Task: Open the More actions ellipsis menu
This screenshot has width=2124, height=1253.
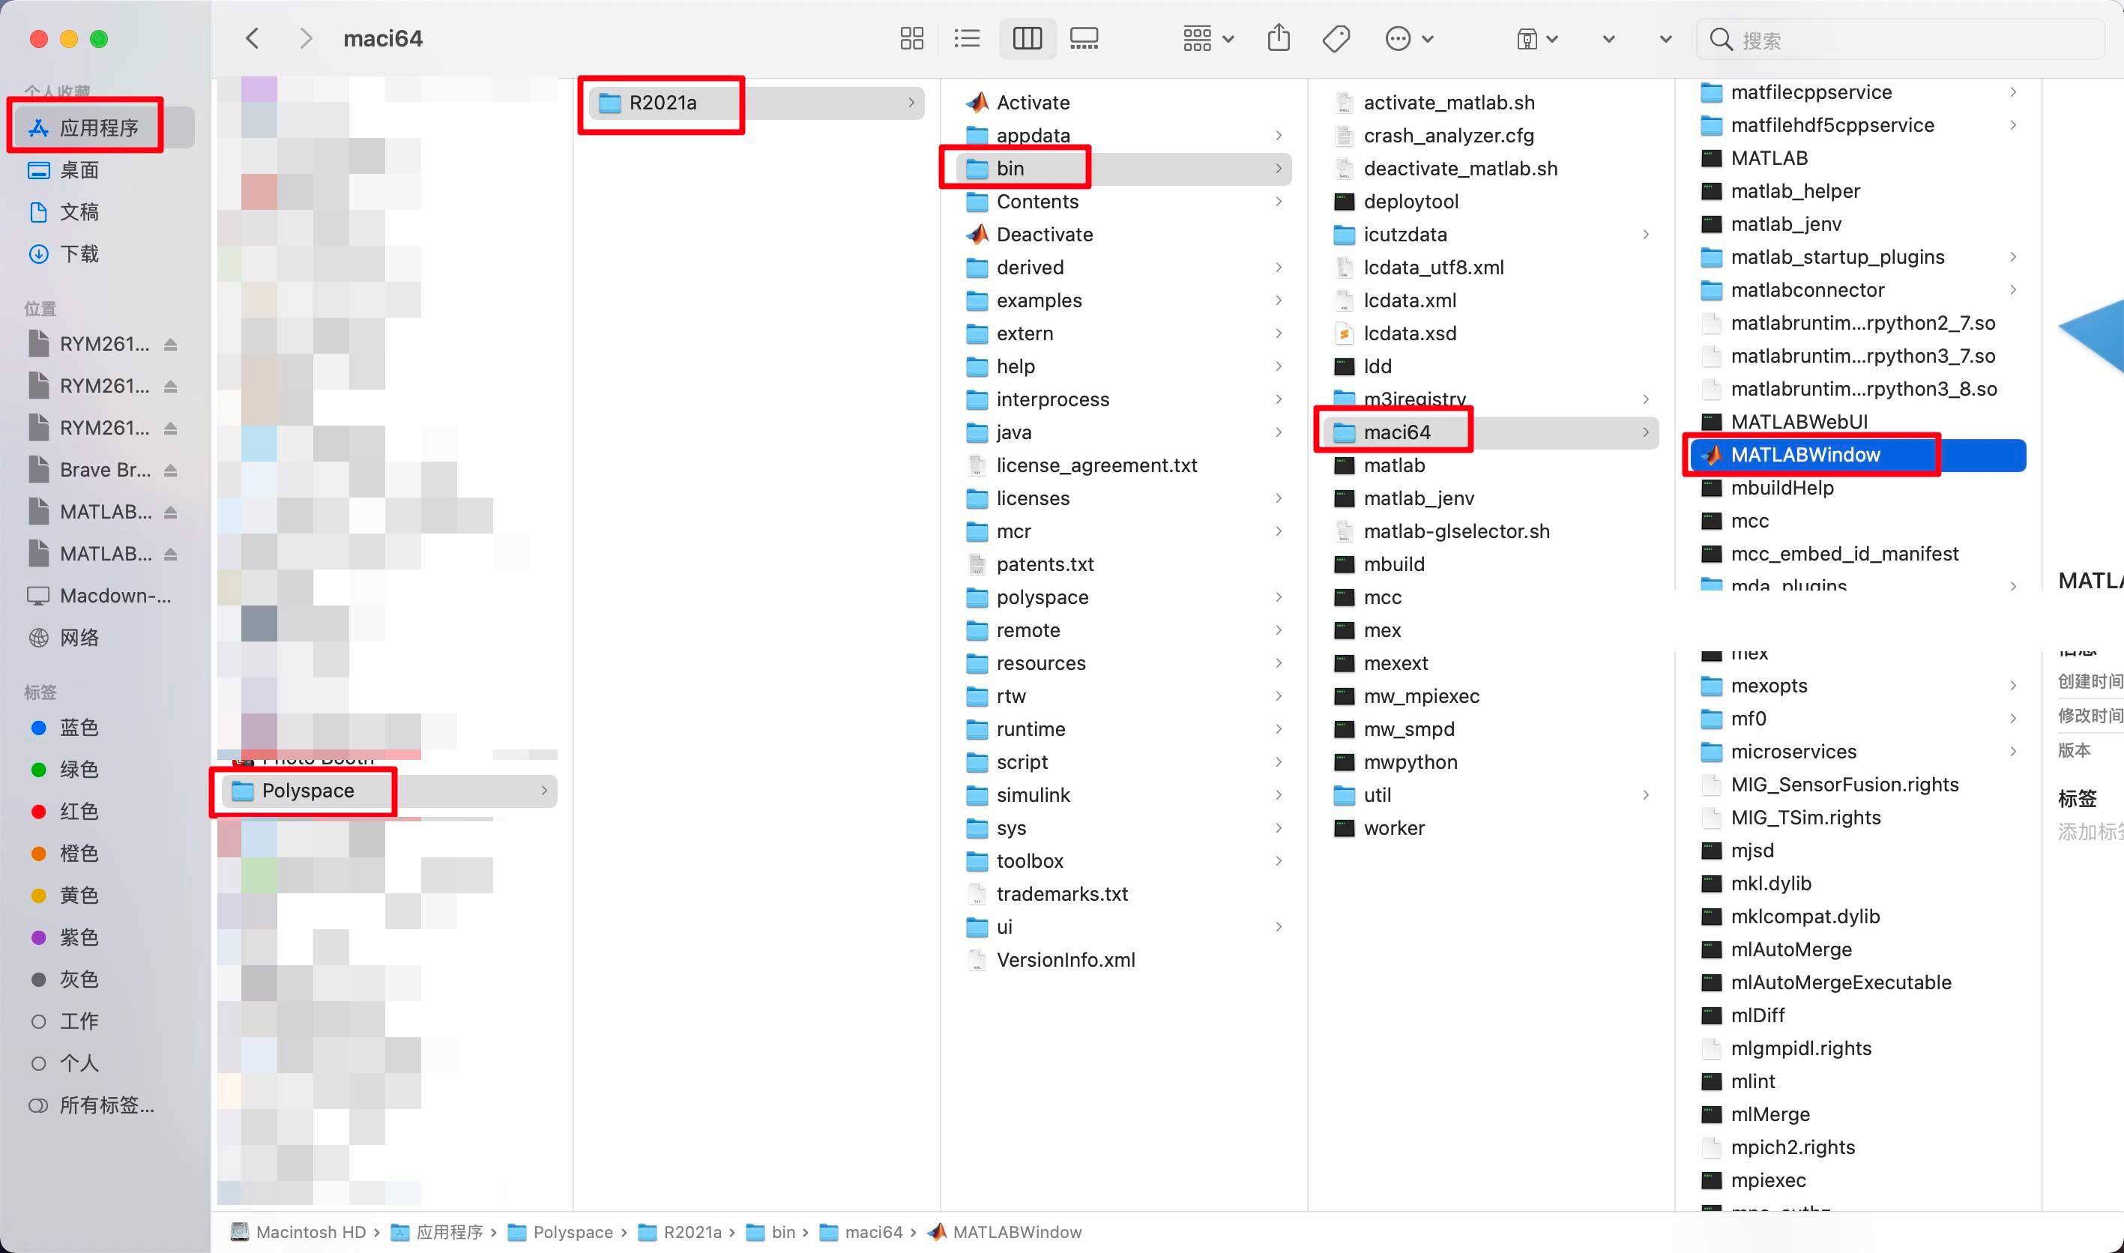Action: [x=1409, y=39]
